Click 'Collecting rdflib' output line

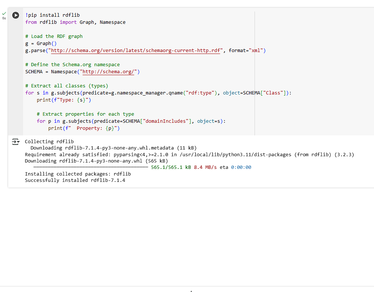tap(49, 142)
